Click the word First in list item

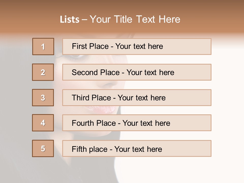click(x=79, y=46)
